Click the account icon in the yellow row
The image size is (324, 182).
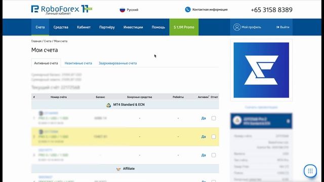click(x=41, y=131)
